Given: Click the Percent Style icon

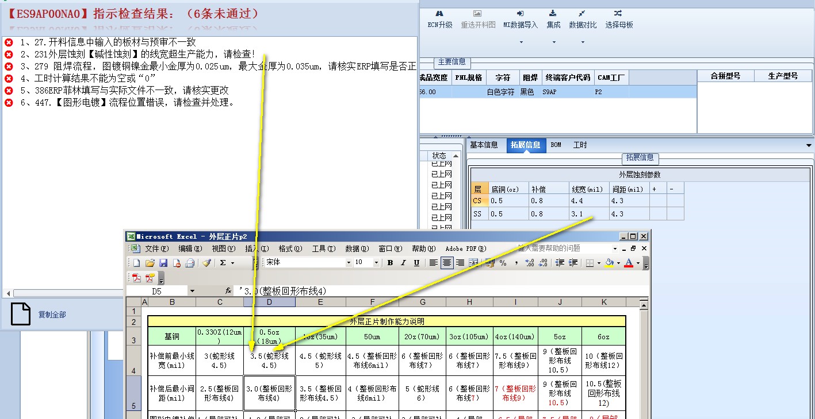Looking at the screenshot, I should [503, 263].
